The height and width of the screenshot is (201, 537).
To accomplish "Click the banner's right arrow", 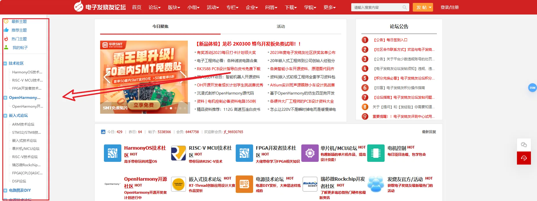I will pyautogui.click(x=183, y=77).
